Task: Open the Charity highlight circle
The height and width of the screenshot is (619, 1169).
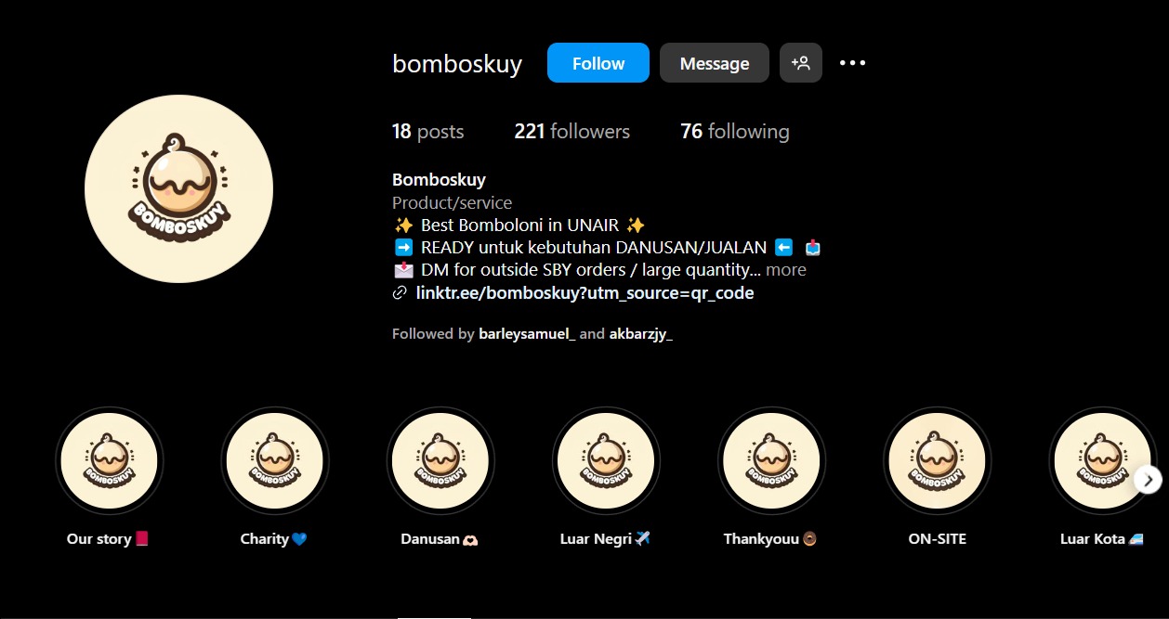Action: (275, 461)
